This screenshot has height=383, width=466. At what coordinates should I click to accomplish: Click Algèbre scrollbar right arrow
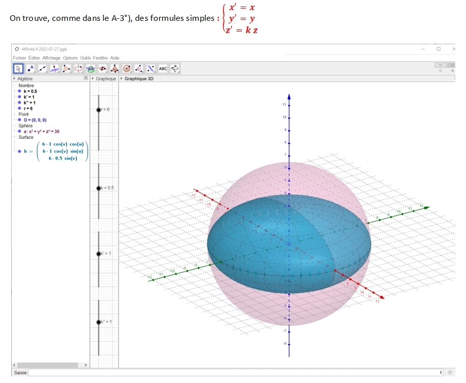tap(86, 365)
